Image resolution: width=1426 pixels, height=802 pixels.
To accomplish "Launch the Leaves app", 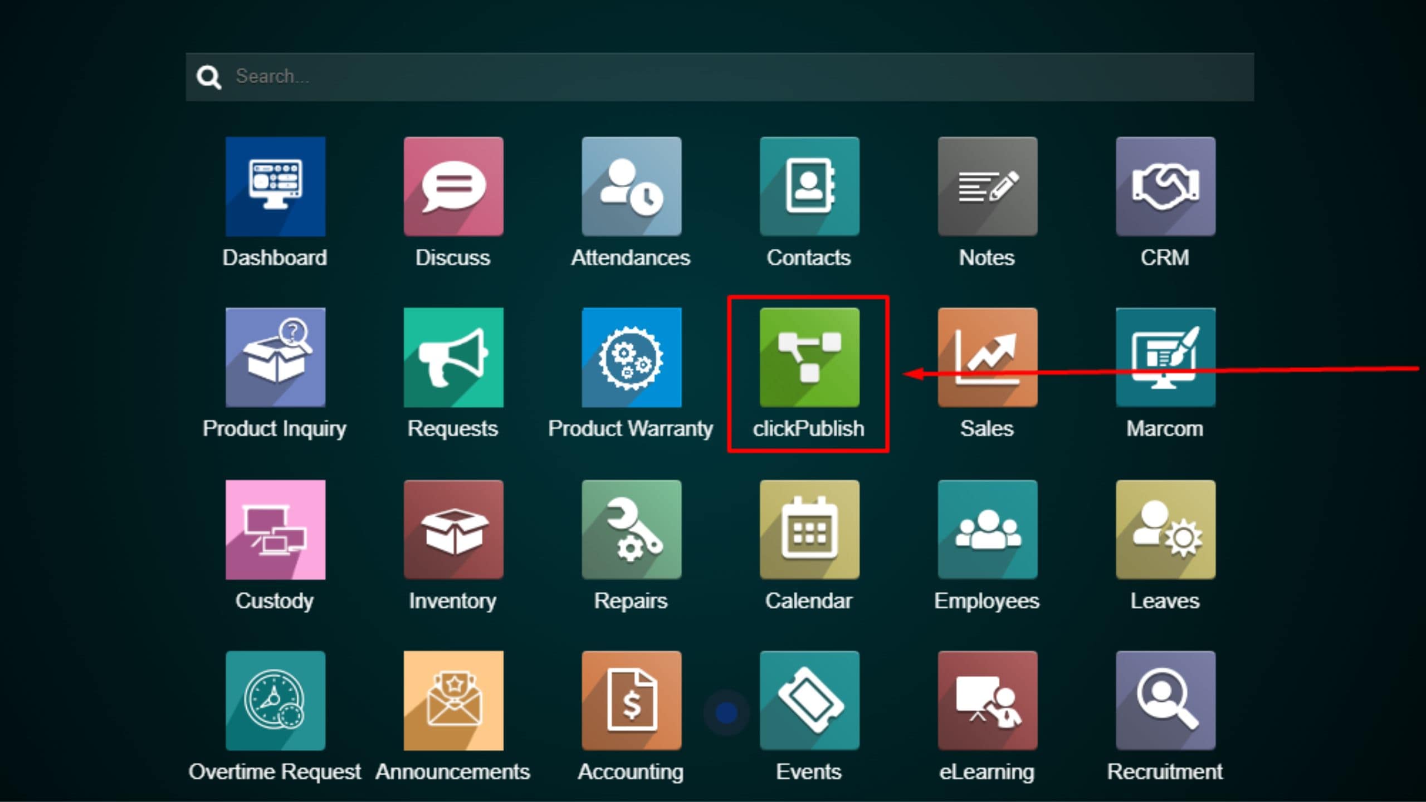I will coord(1166,530).
